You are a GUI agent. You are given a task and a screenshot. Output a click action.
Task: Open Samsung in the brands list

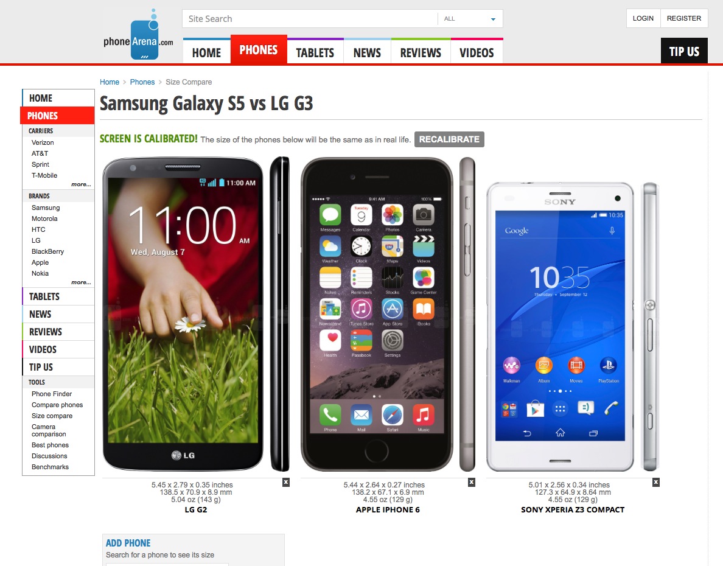[46, 208]
